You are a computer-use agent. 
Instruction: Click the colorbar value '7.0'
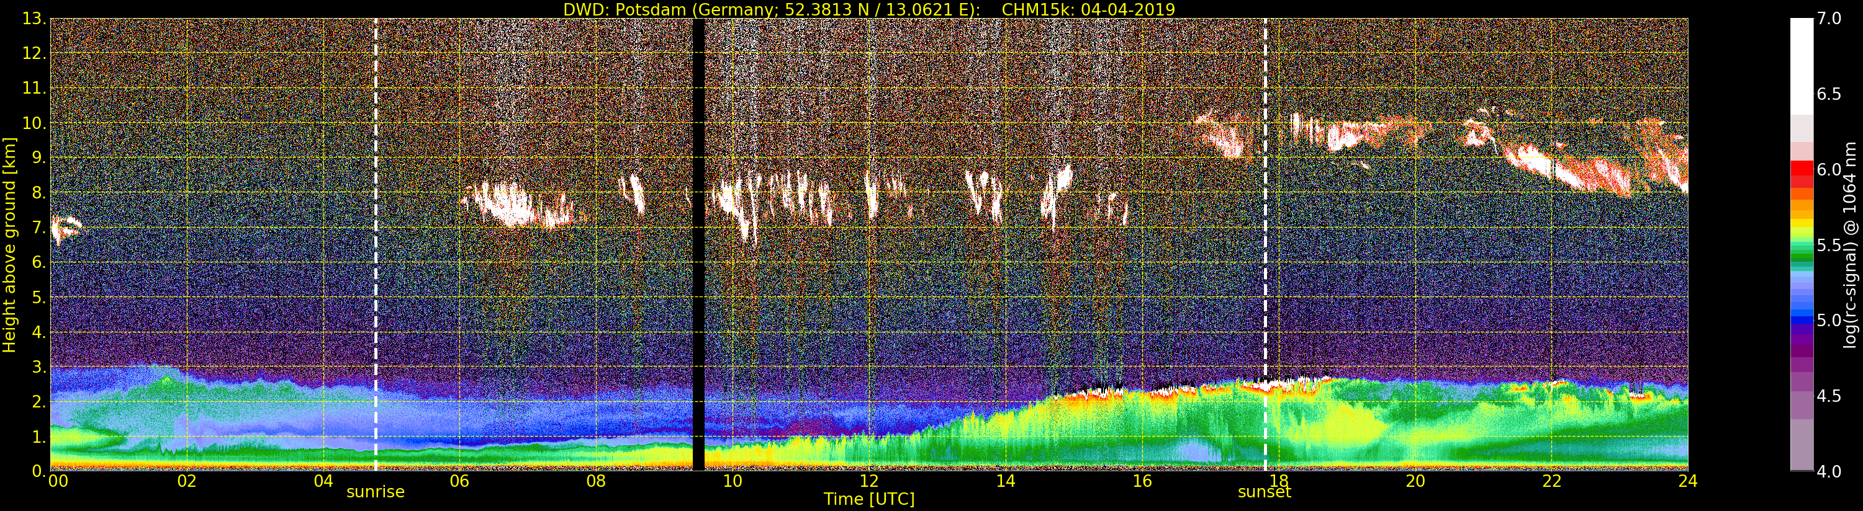(1829, 19)
